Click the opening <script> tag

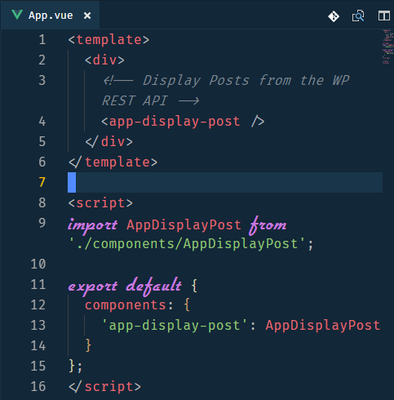pyautogui.click(x=100, y=203)
